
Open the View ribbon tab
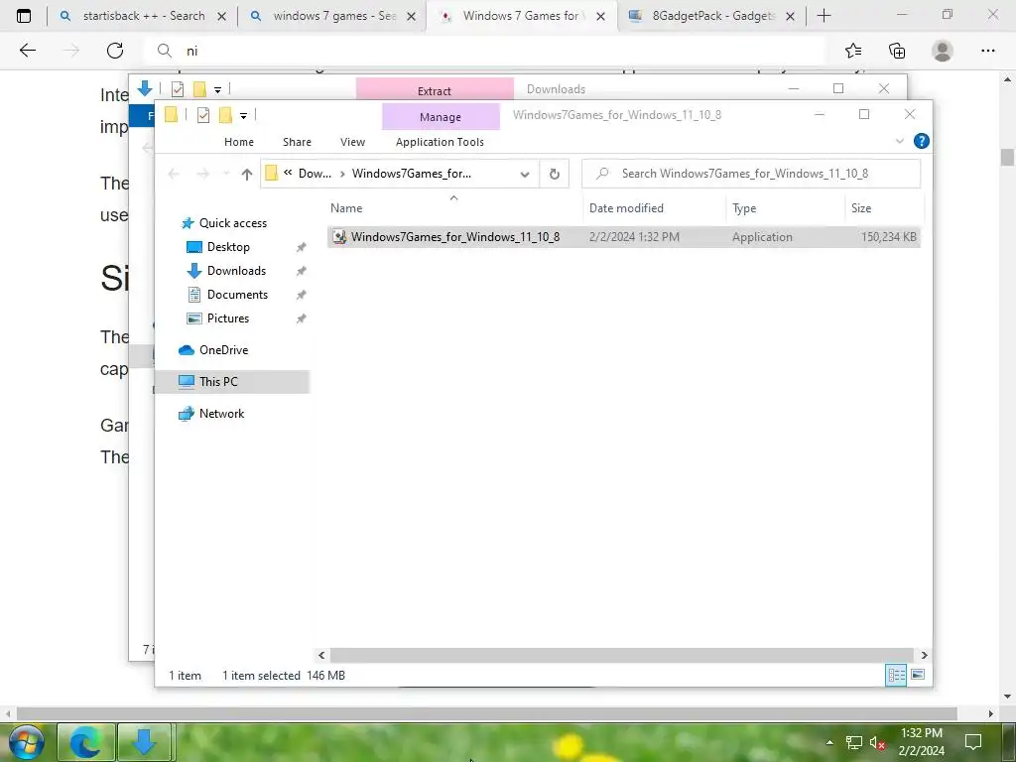pyautogui.click(x=352, y=142)
